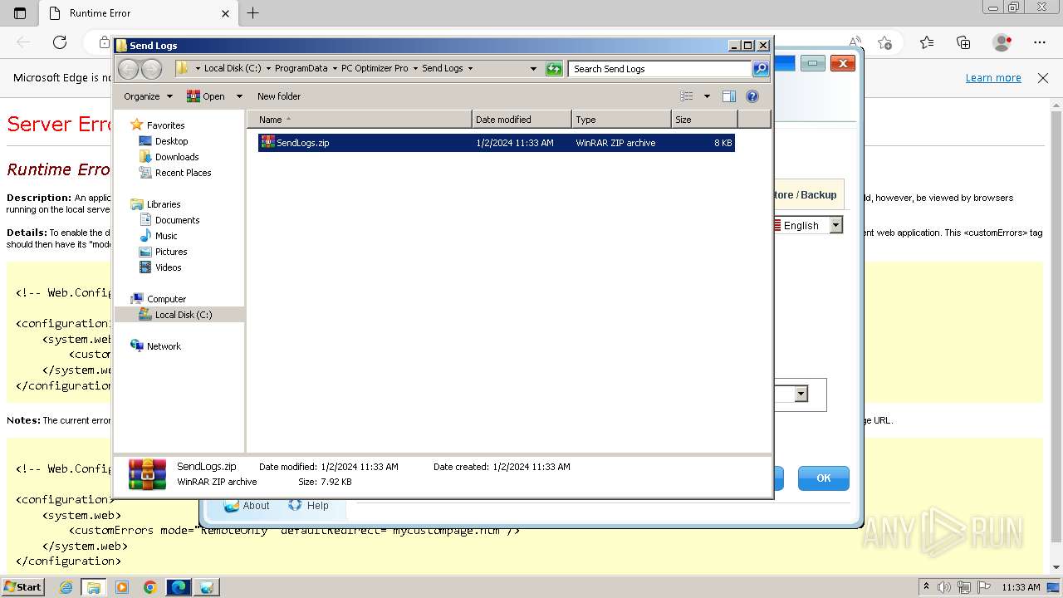The height and width of the screenshot is (598, 1063).
Task: Open the Documents library
Action: tap(177, 220)
